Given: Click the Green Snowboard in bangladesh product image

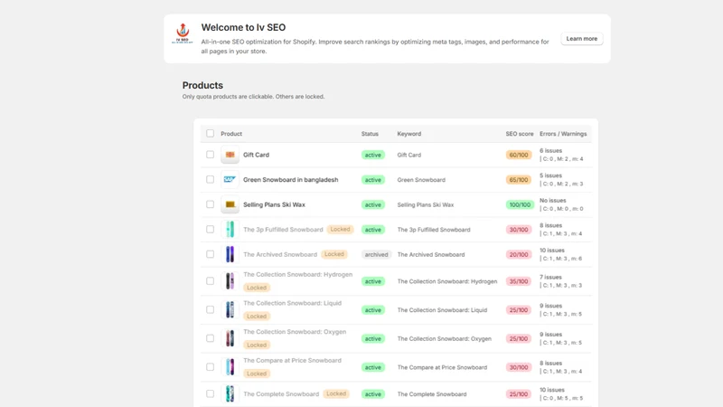Looking at the screenshot, I should [x=230, y=179].
